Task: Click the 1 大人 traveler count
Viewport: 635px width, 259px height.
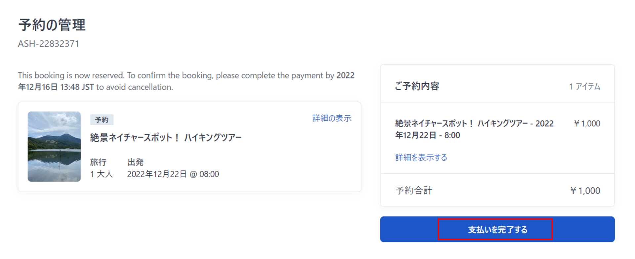Action: [x=102, y=174]
